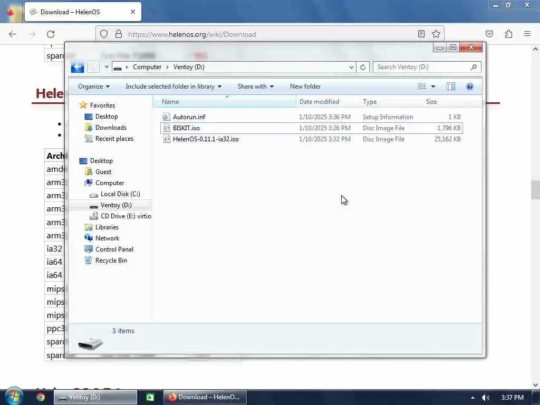The height and width of the screenshot is (405, 540).
Task: Click the BISKIT.iso file name
Action: click(x=186, y=128)
